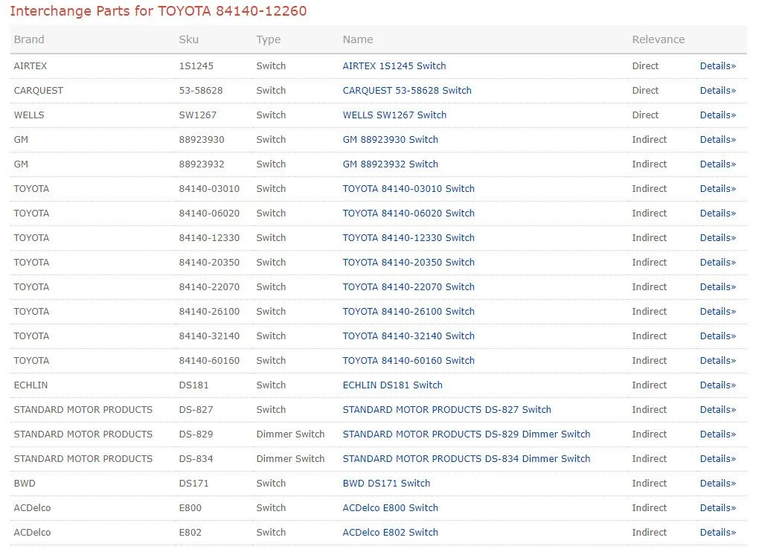Open the WELLS SW1267 Switch link

[x=394, y=115]
